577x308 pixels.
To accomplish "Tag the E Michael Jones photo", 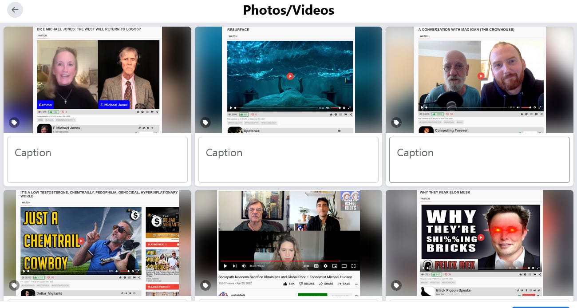I will tap(14, 122).
